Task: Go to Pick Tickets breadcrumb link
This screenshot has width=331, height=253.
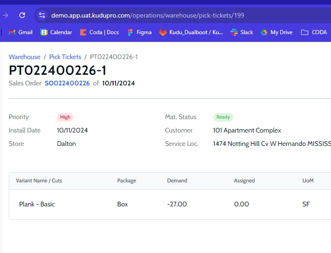Action: (65, 57)
